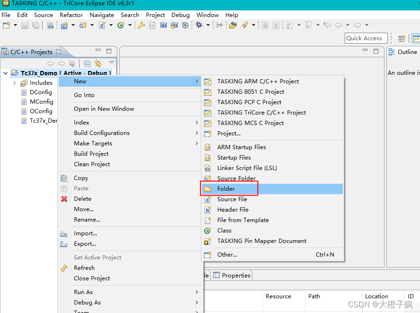The height and width of the screenshot is (313, 420).
Task: Select TASKING Pin Mapper Document
Action: coord(272,241)
